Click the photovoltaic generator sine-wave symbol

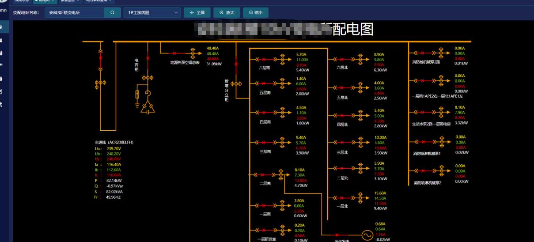pos(367,235)
